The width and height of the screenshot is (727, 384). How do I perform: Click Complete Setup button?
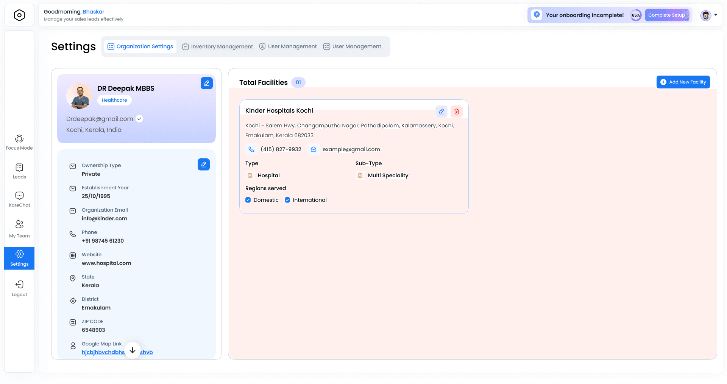(667, 15)
